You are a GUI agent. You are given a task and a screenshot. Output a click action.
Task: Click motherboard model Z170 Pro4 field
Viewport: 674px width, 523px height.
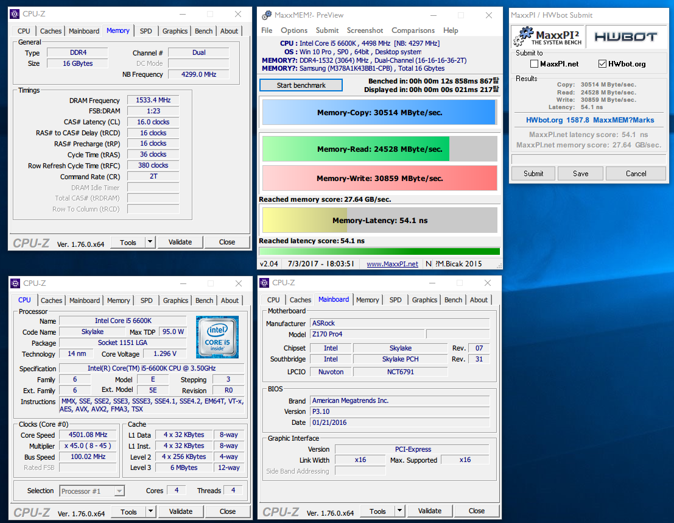point(367,334)
